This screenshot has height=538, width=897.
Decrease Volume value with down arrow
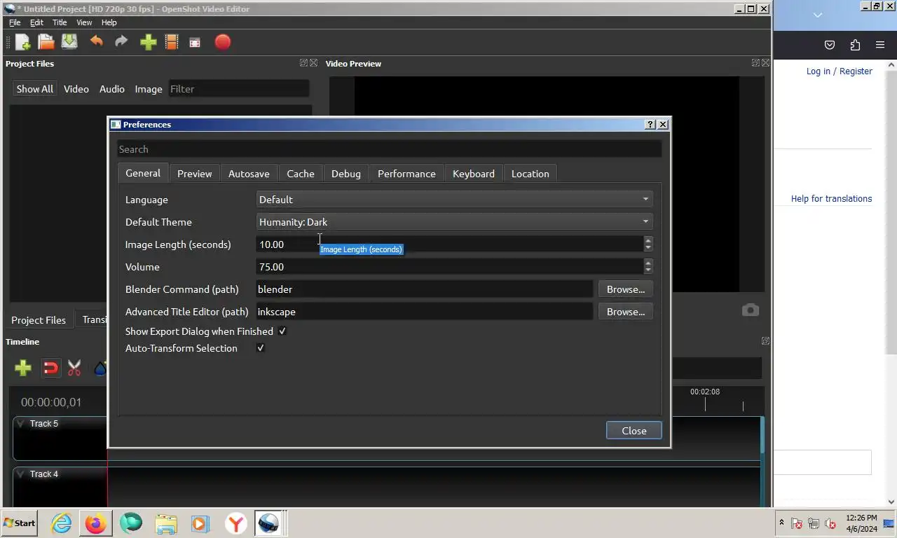pos(648,270)
